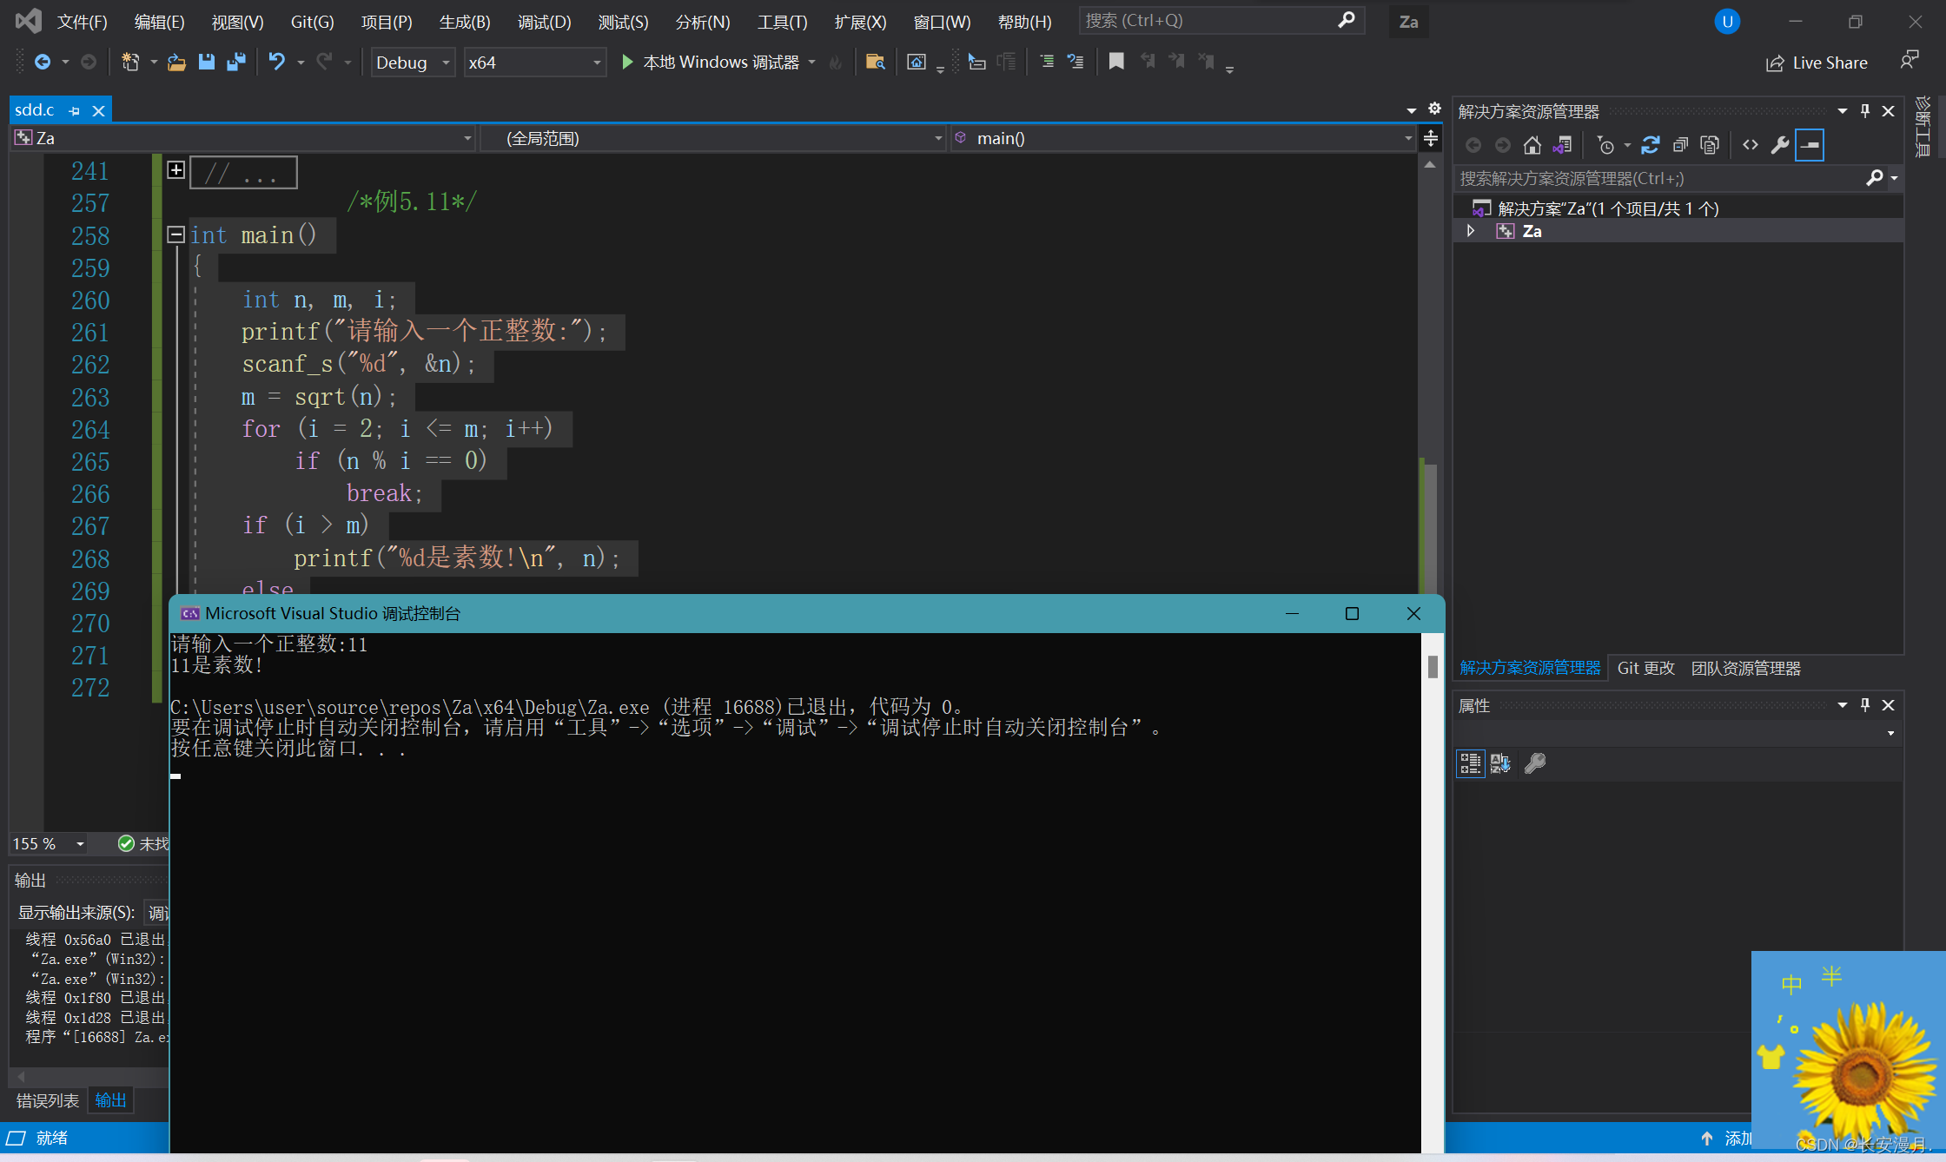Toggle the Preview Selected Items button
Screen dimensions: 1946x1162
pyautogui.click(x=1810, y=145)
